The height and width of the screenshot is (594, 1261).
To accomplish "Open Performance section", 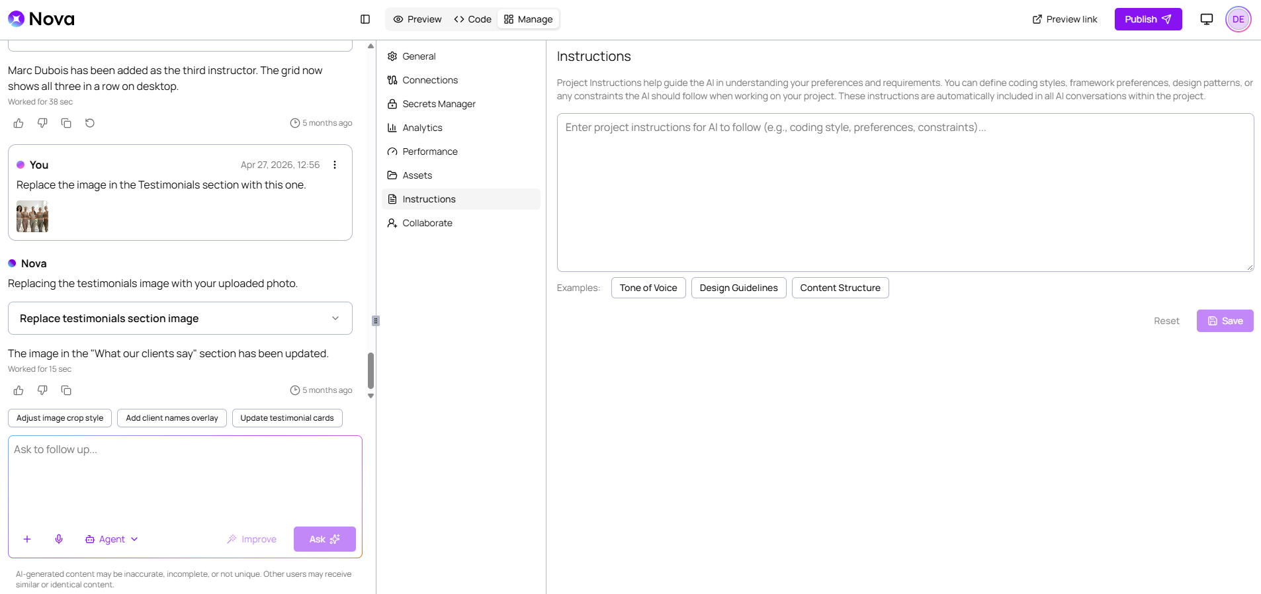I will (x=461, y=151).
